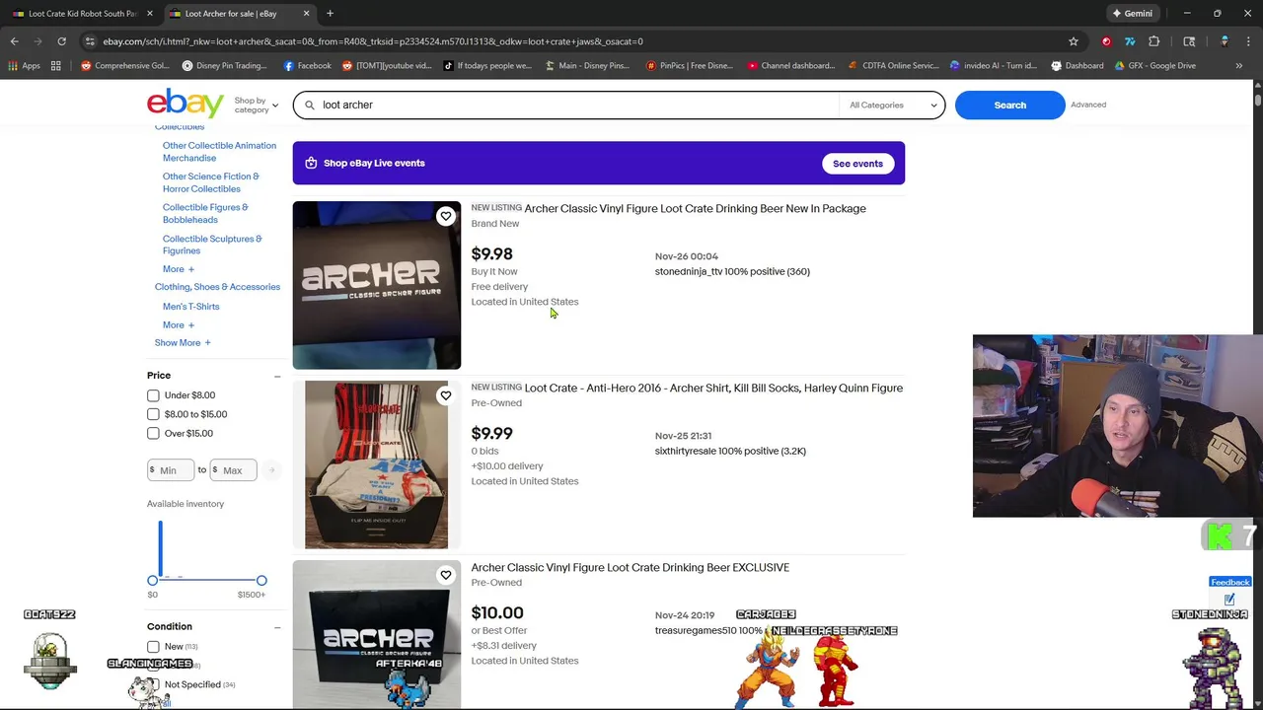Image resolution: width=1263 pixels, height=710 pixels.
Task: Open the [TOMT] youtube Reddit bookmark
Action: pos(387,66)
